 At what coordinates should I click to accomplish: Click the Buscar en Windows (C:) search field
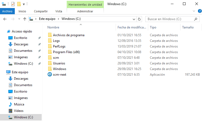click(x=170, y=19)
